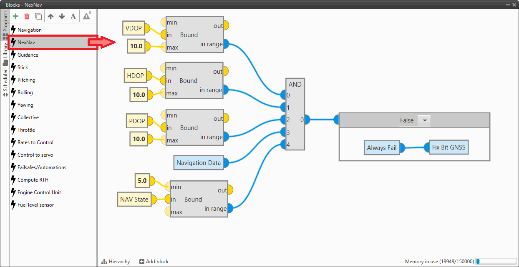
Task: Move program up with the up arrow
Action: tap(51, 17)
